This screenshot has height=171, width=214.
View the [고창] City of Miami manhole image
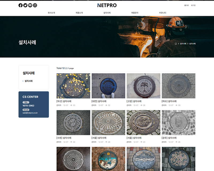[143, 86]
